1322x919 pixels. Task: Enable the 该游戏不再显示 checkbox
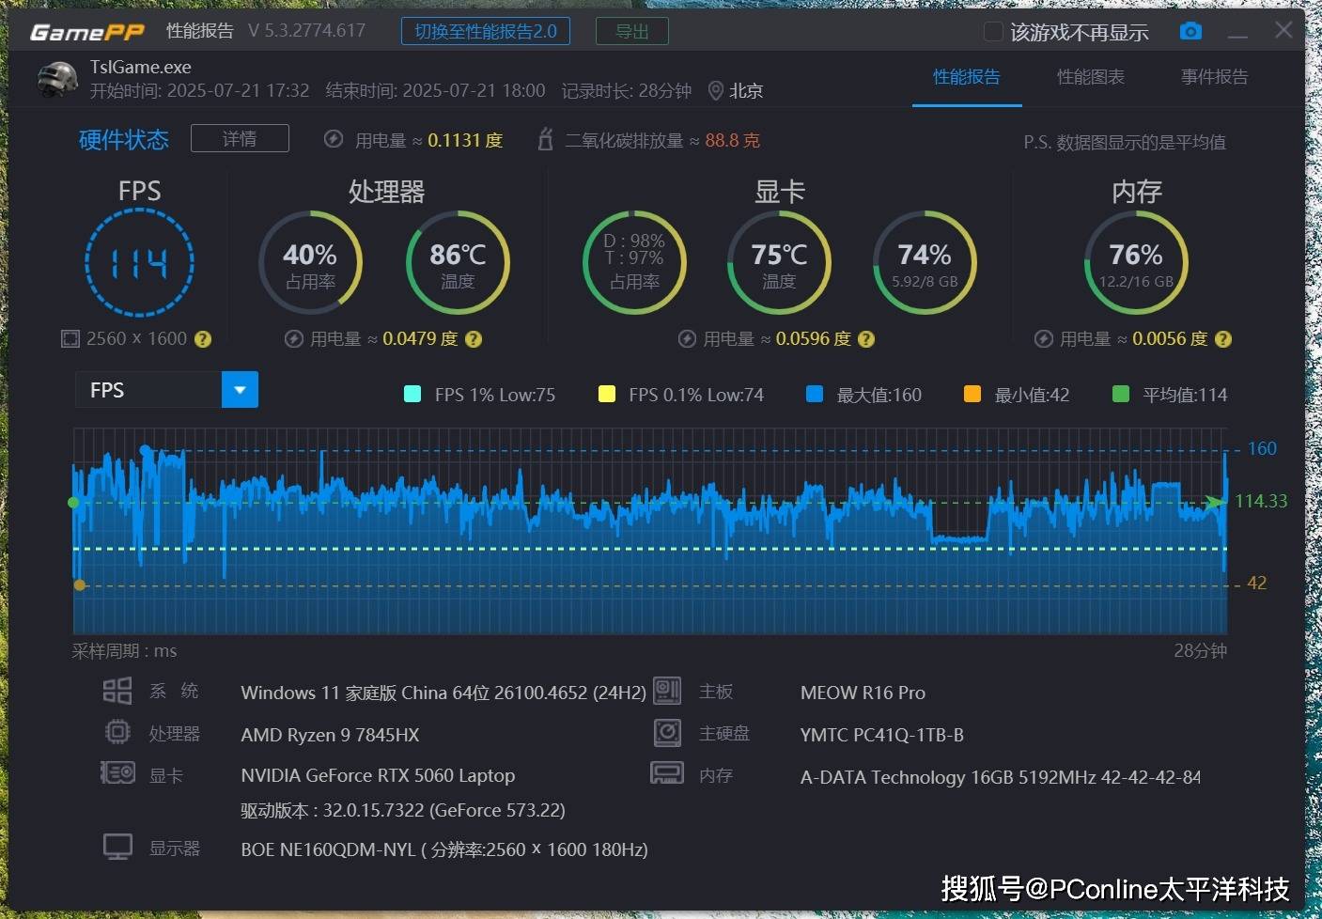pyautogui.click(x=992, y=32)
